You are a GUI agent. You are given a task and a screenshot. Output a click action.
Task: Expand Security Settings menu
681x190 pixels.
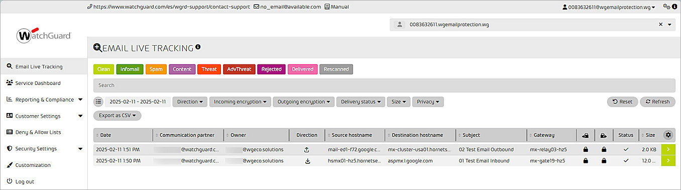coord(44,149)
